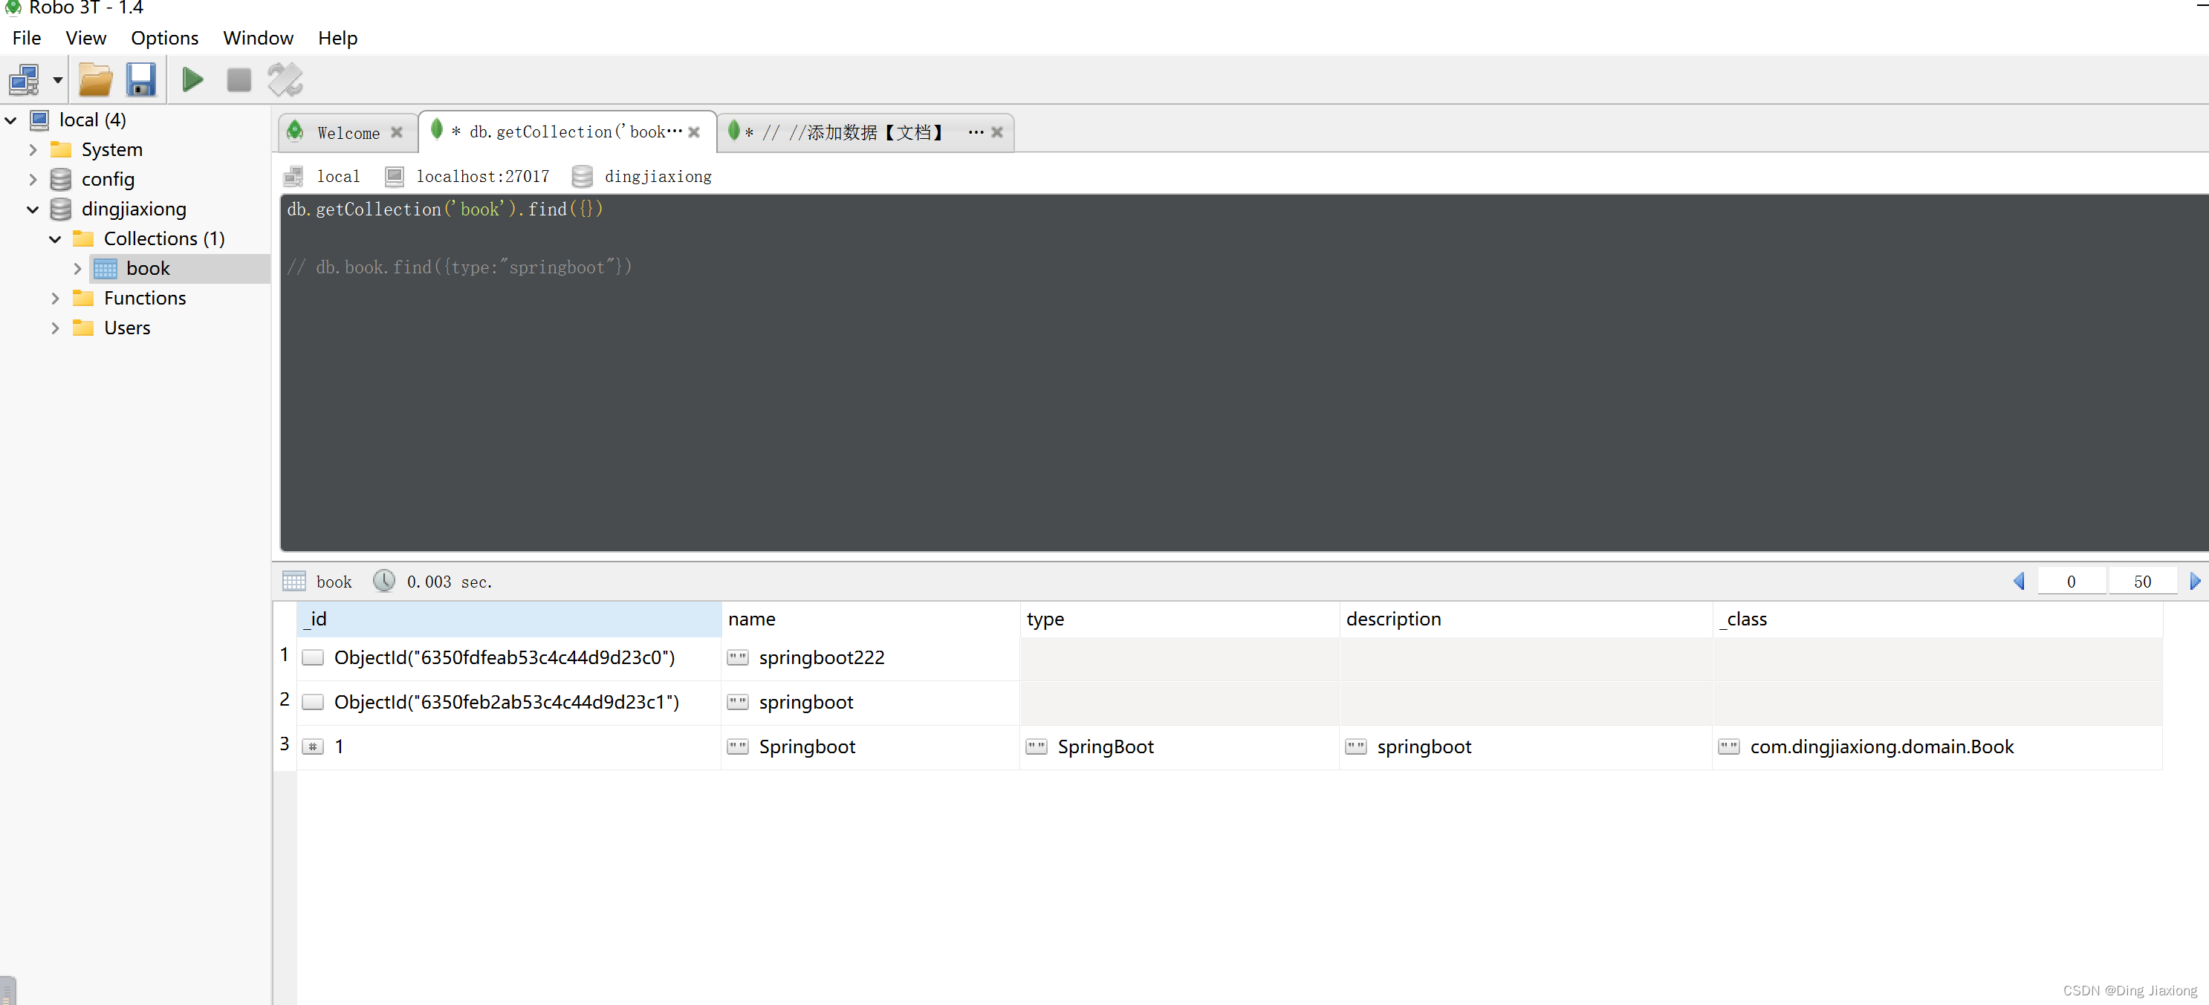Screen dimensions: 2209x1005
Task: Click the Open file folder icon
Action: 95,79
